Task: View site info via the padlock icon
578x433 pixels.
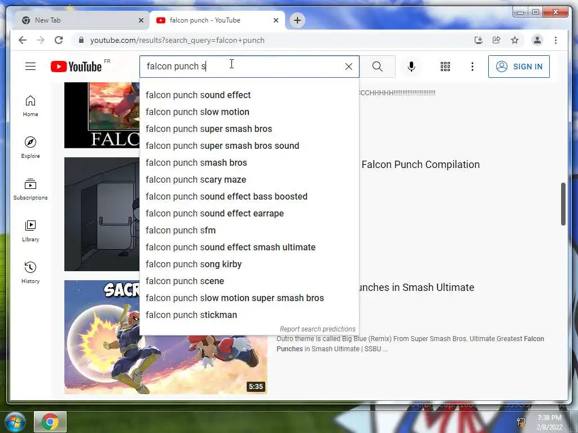Action: click(81, 40)
